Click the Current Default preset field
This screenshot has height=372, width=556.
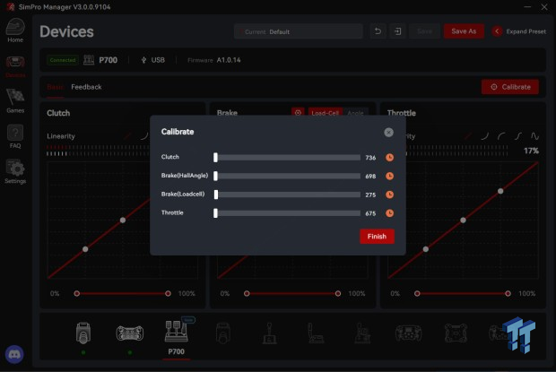coord(299,31)
